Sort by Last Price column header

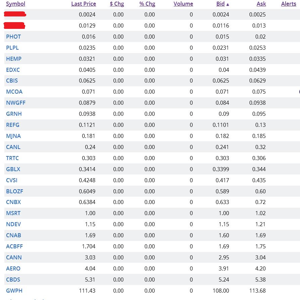point(83,4)
